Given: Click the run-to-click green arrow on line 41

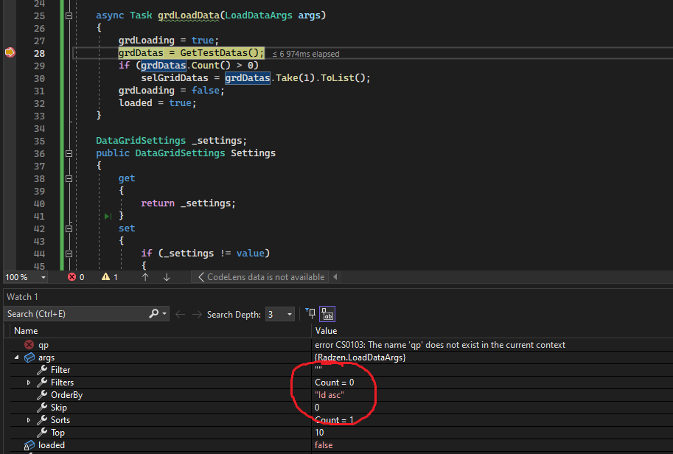Looking at the screenshot, I should [x=108, y=216].
